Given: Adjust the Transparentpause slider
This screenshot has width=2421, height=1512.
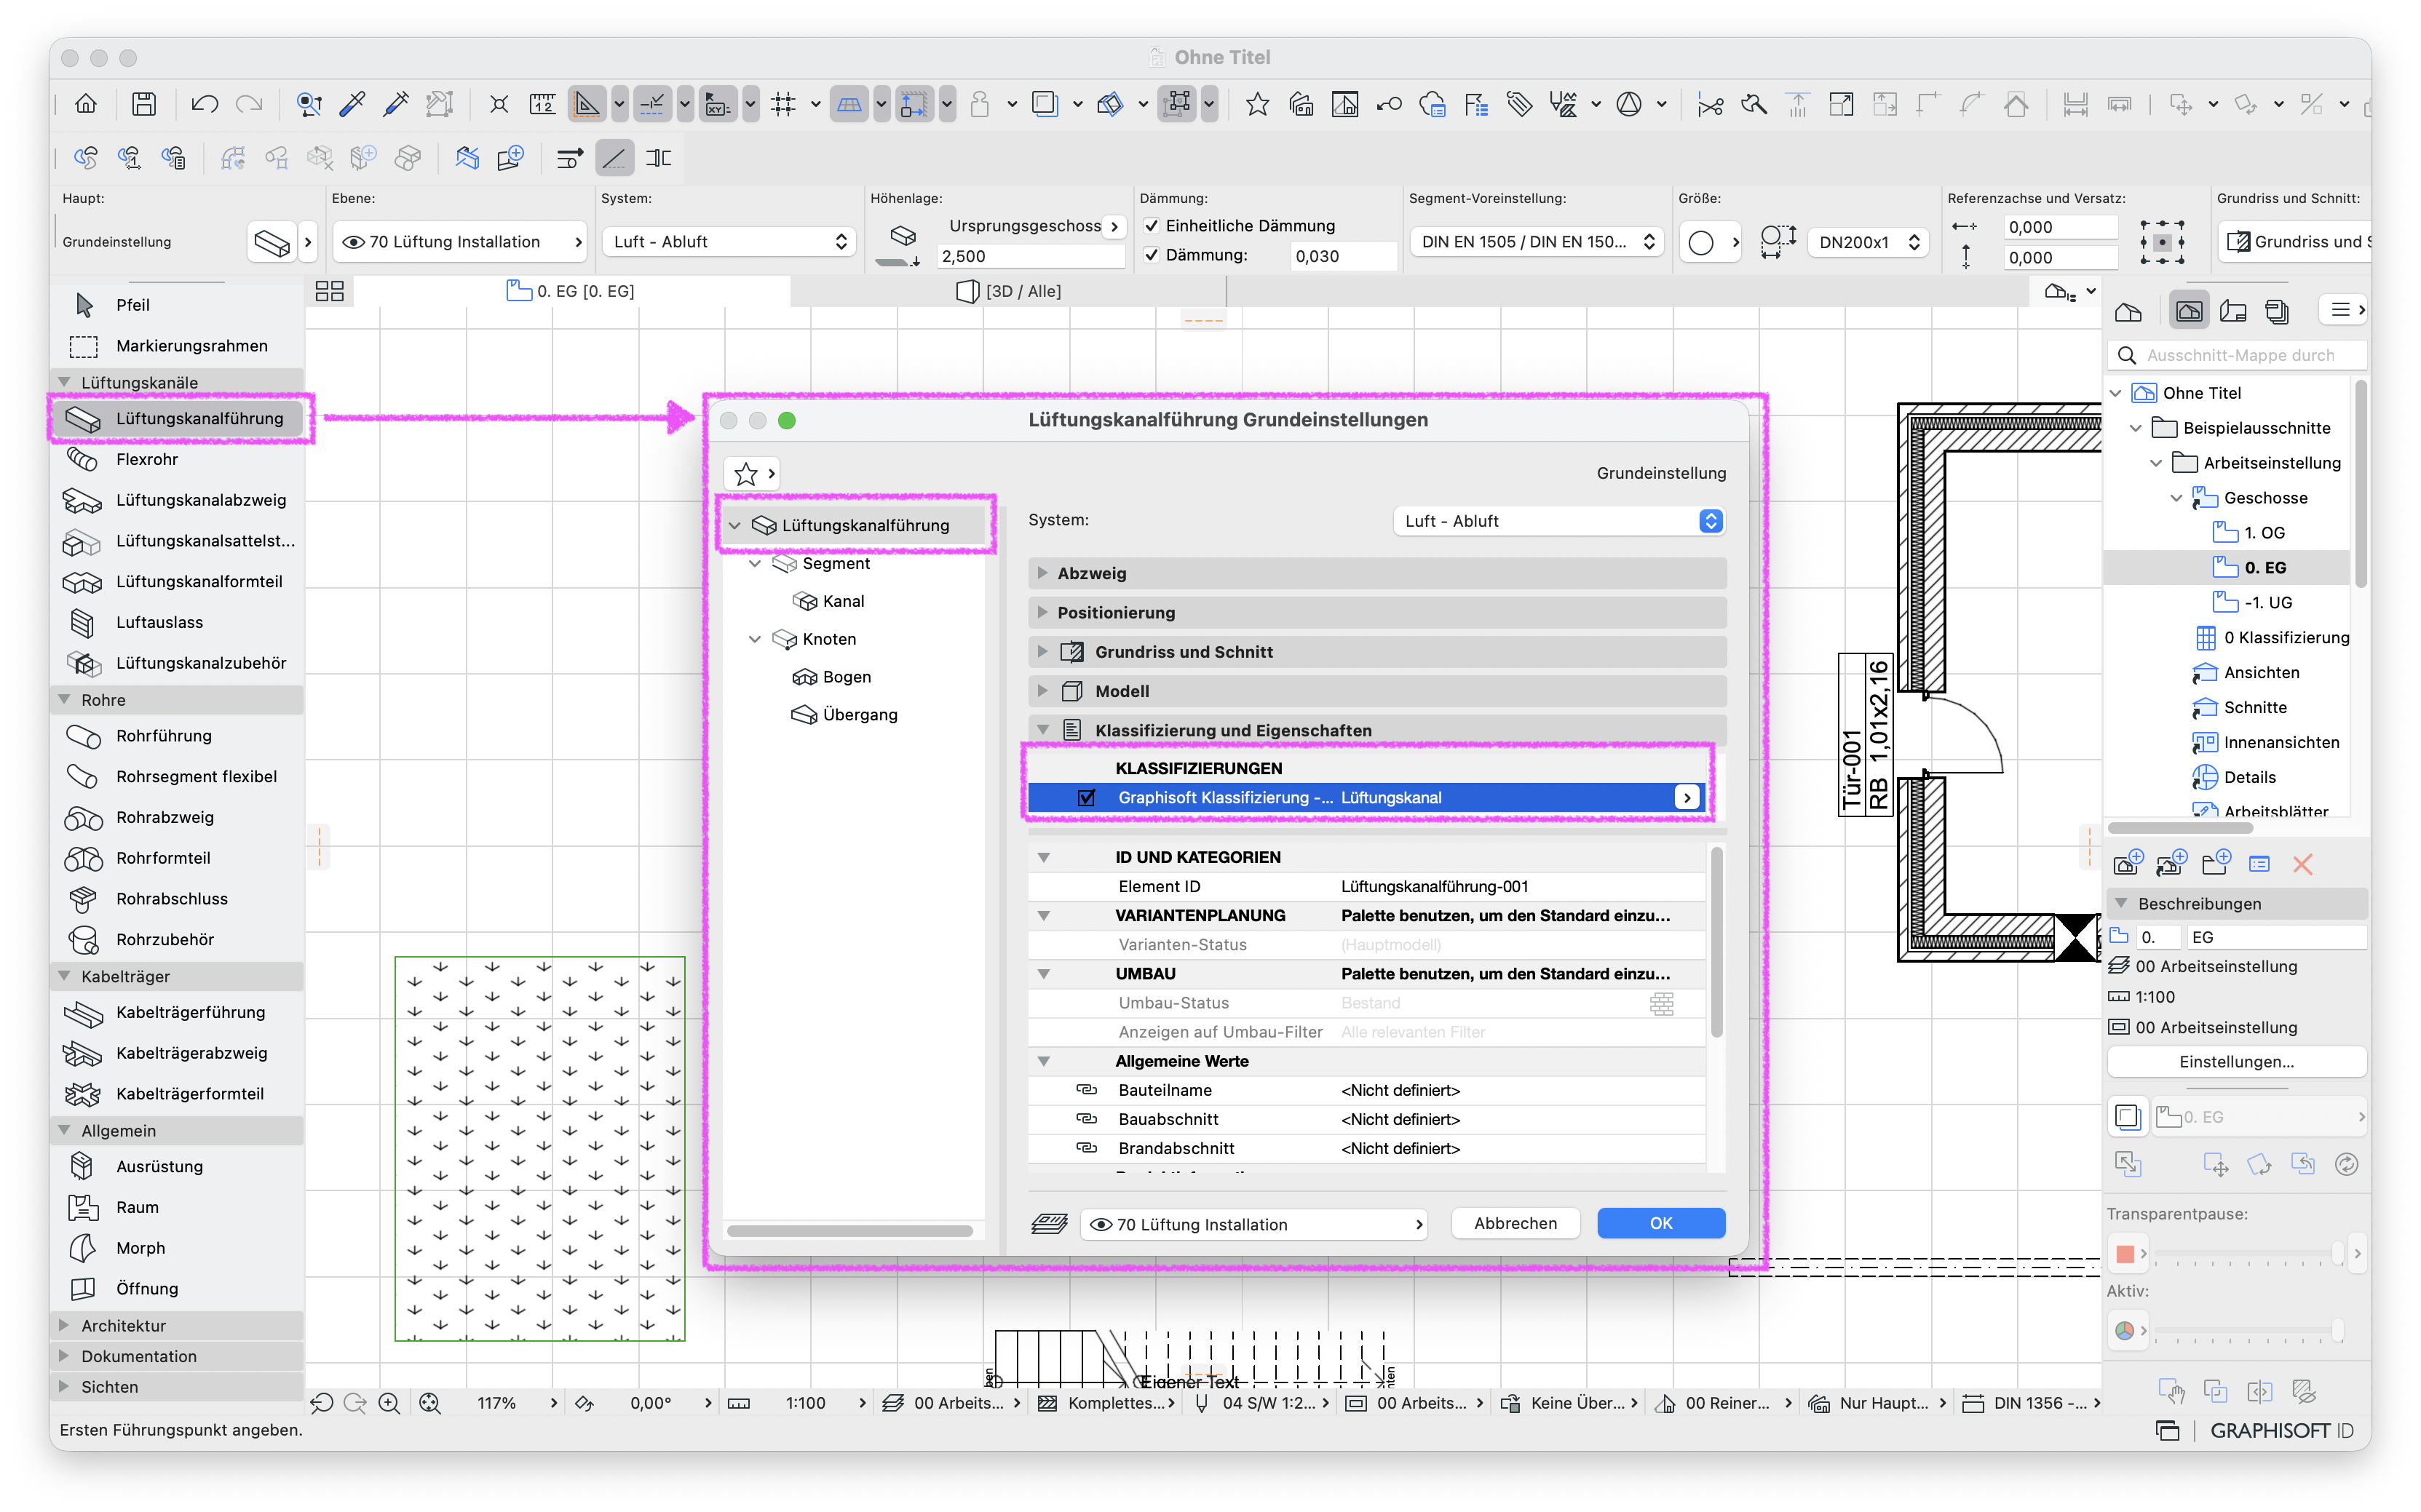Looking at the screenshot, I should click(x=2246, y=1253).
